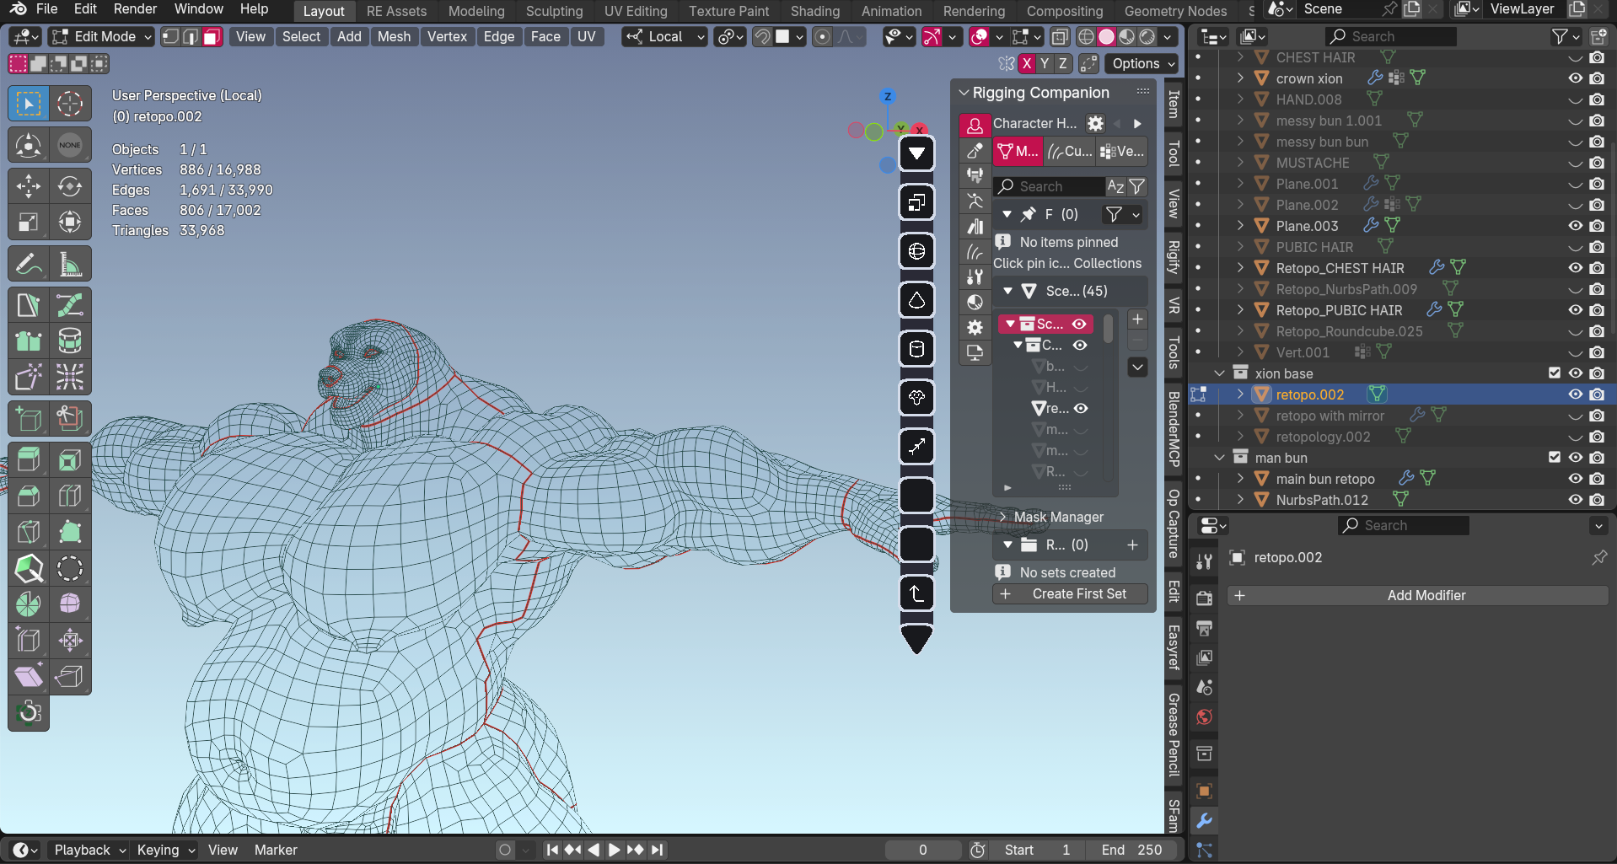Hide Plane.003 in the outliner
This screenshot has width=1617, height=864.
(1575, 226)
